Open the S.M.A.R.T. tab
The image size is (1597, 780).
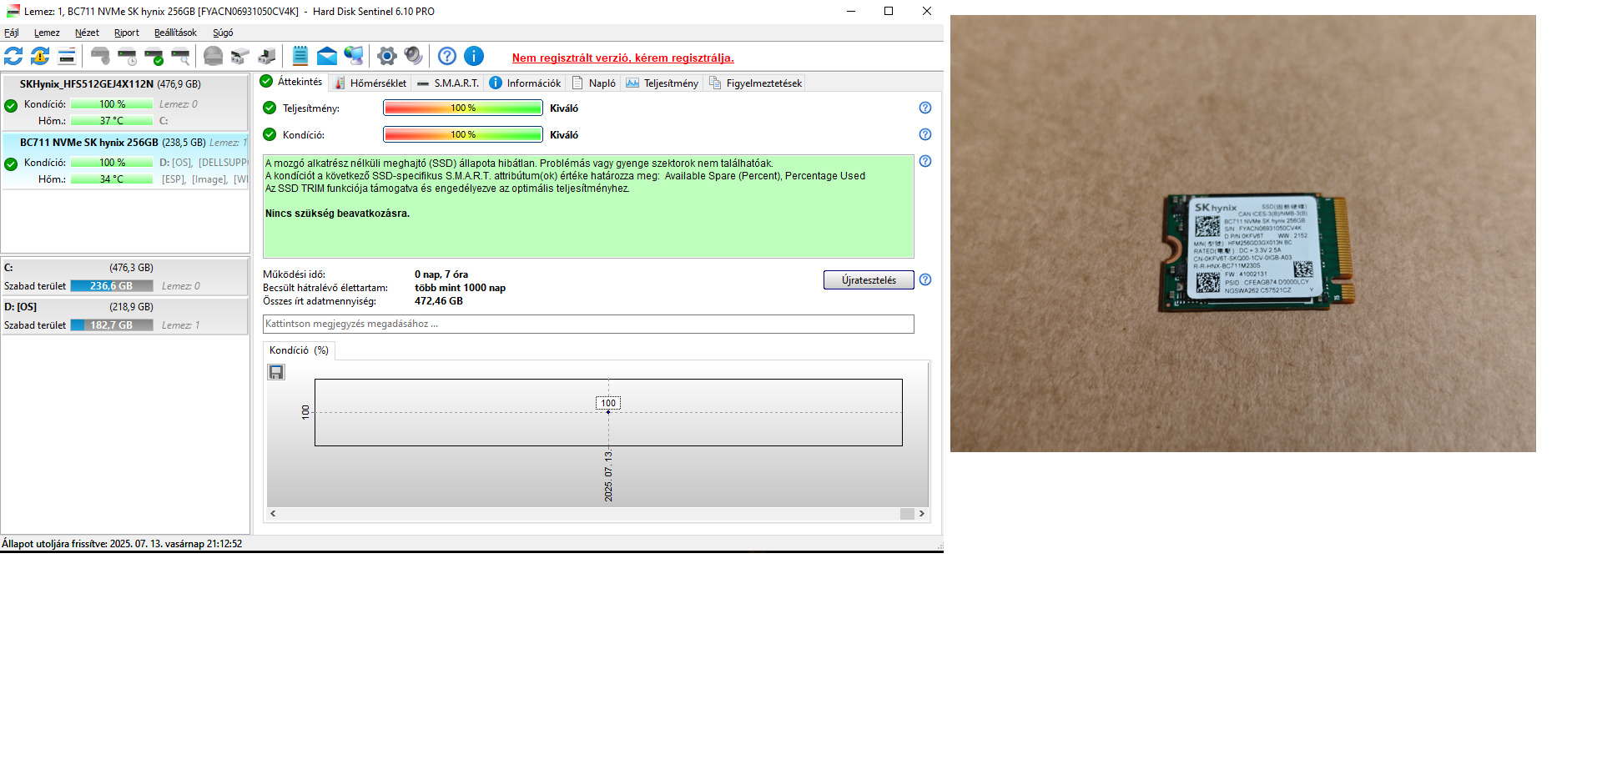(448, 83)
